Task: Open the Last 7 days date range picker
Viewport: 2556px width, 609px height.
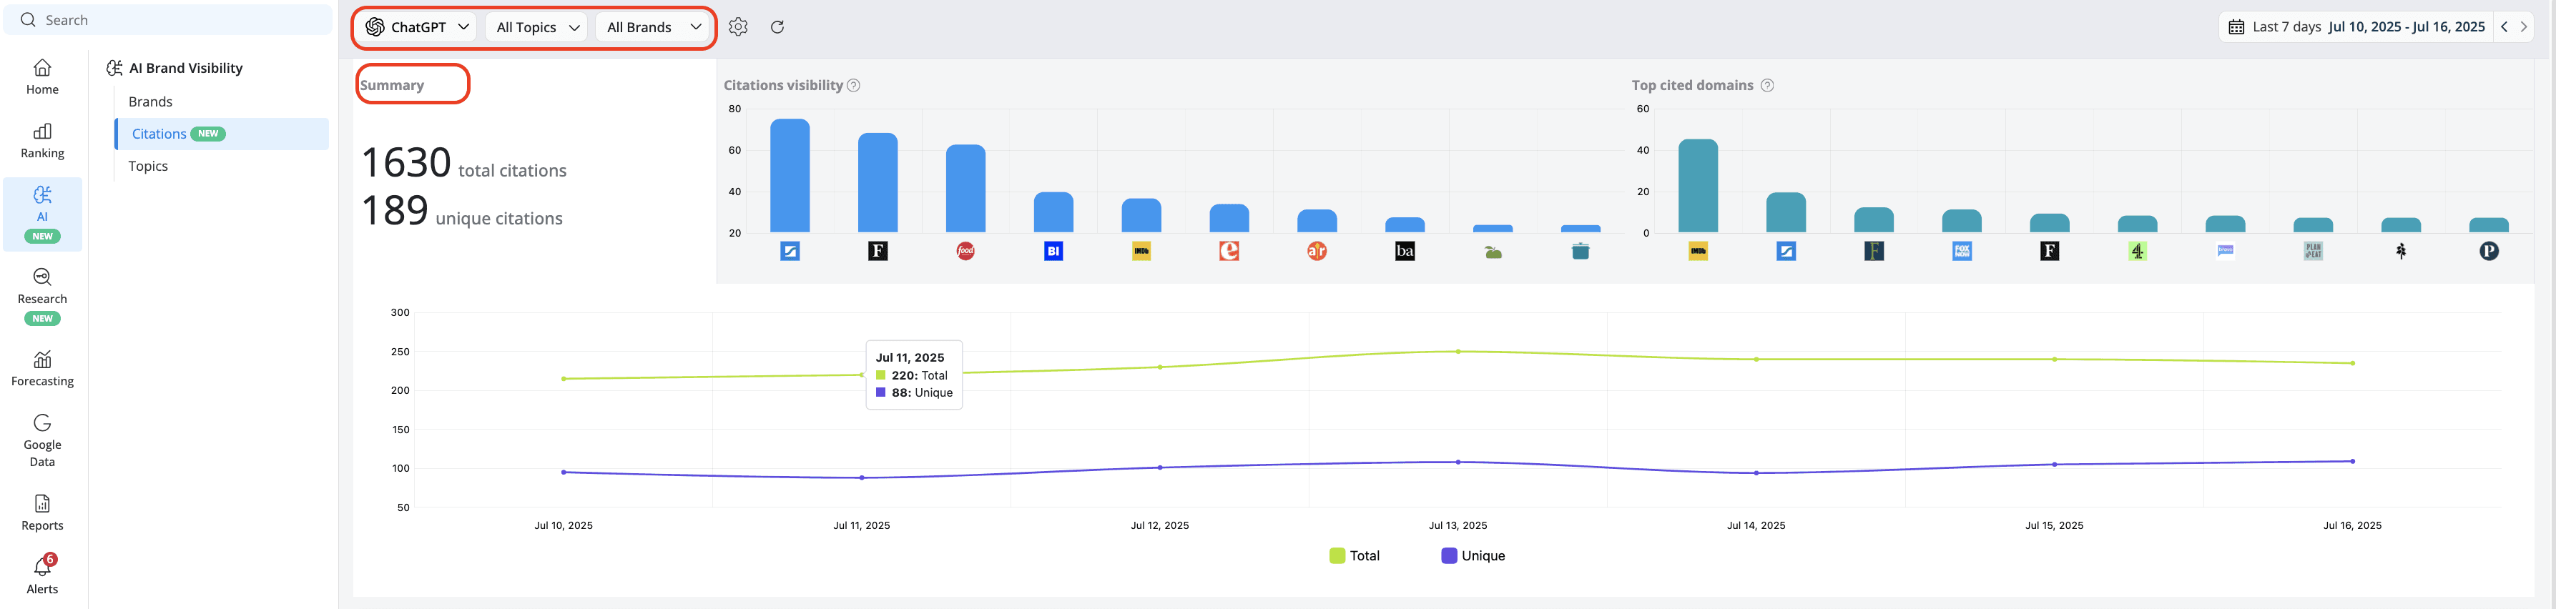Action: (x=2356, y=26)
